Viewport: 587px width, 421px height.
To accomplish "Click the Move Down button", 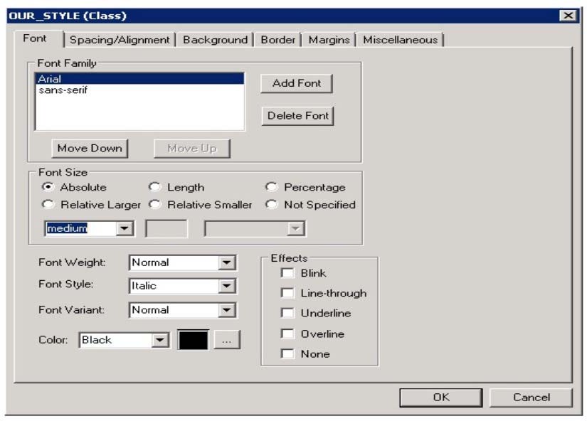I will click(x=90, y=148).
